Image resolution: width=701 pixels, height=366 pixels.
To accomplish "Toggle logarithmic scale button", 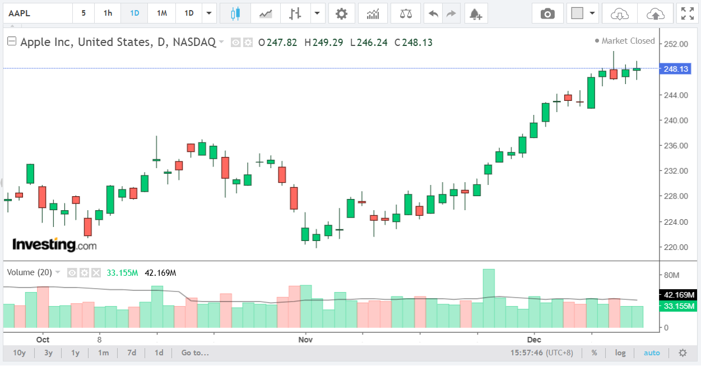I will 620,353.
